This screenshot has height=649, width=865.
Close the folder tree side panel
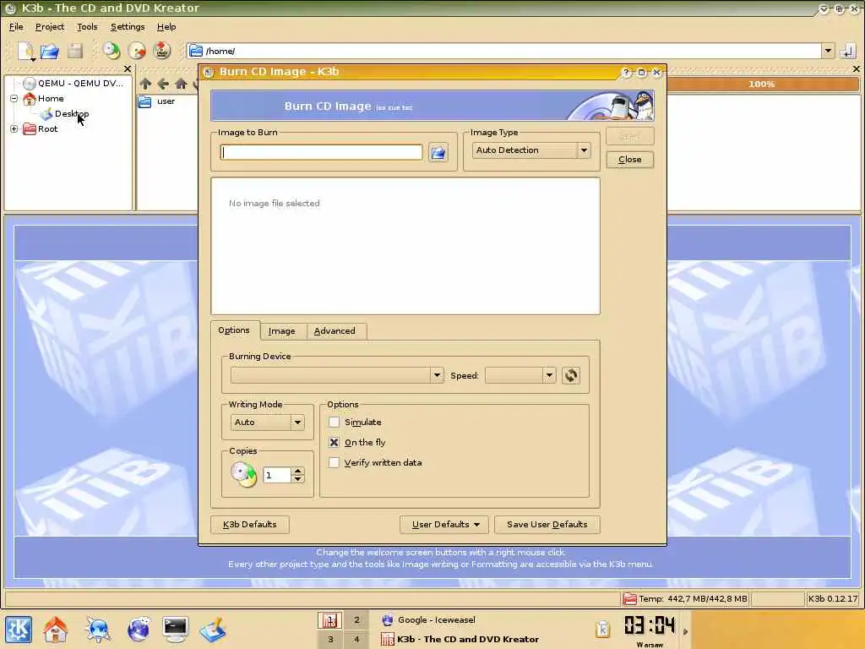pyautogui.click(x=128, y=69)
